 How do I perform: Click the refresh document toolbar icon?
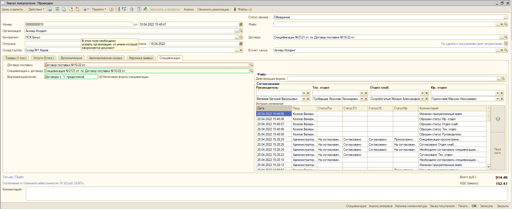pos(57,9)
